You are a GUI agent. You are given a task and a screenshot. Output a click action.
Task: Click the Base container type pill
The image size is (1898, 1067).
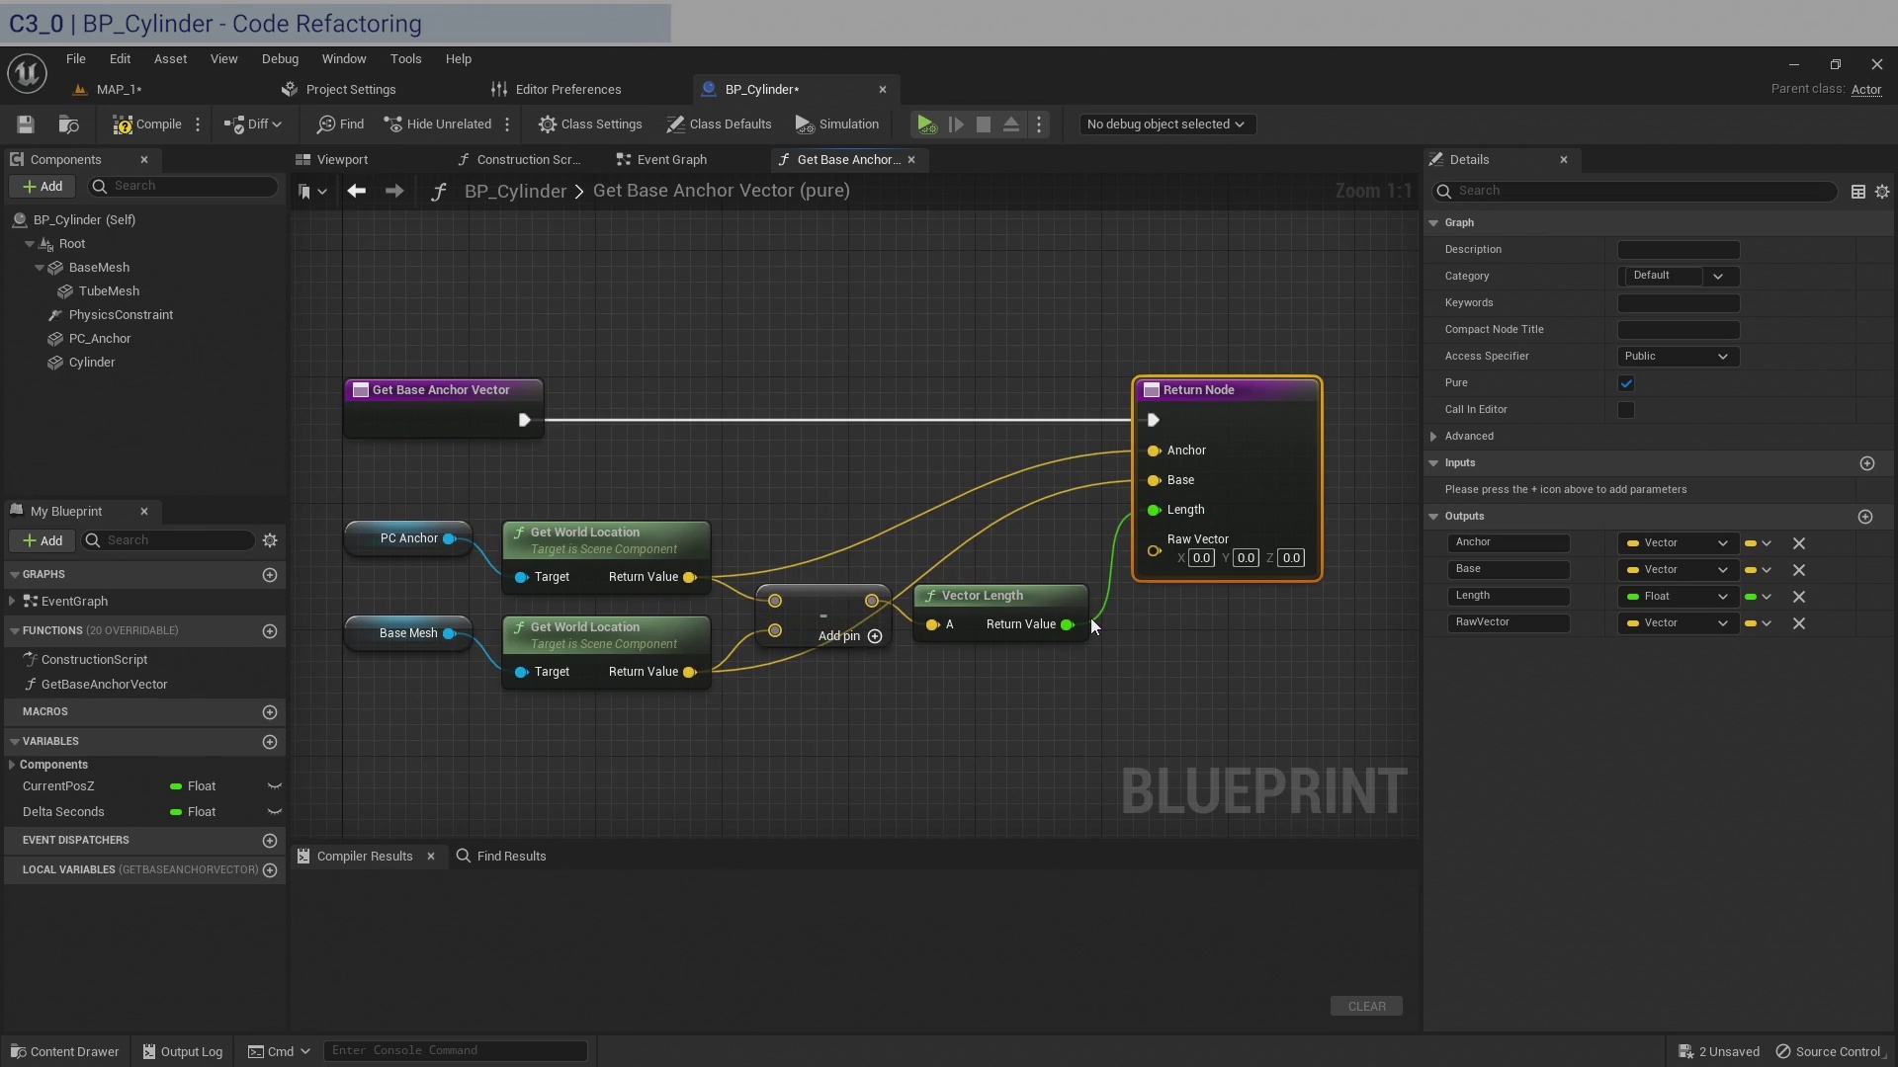pyautogui.click(x=1758, y=570)
